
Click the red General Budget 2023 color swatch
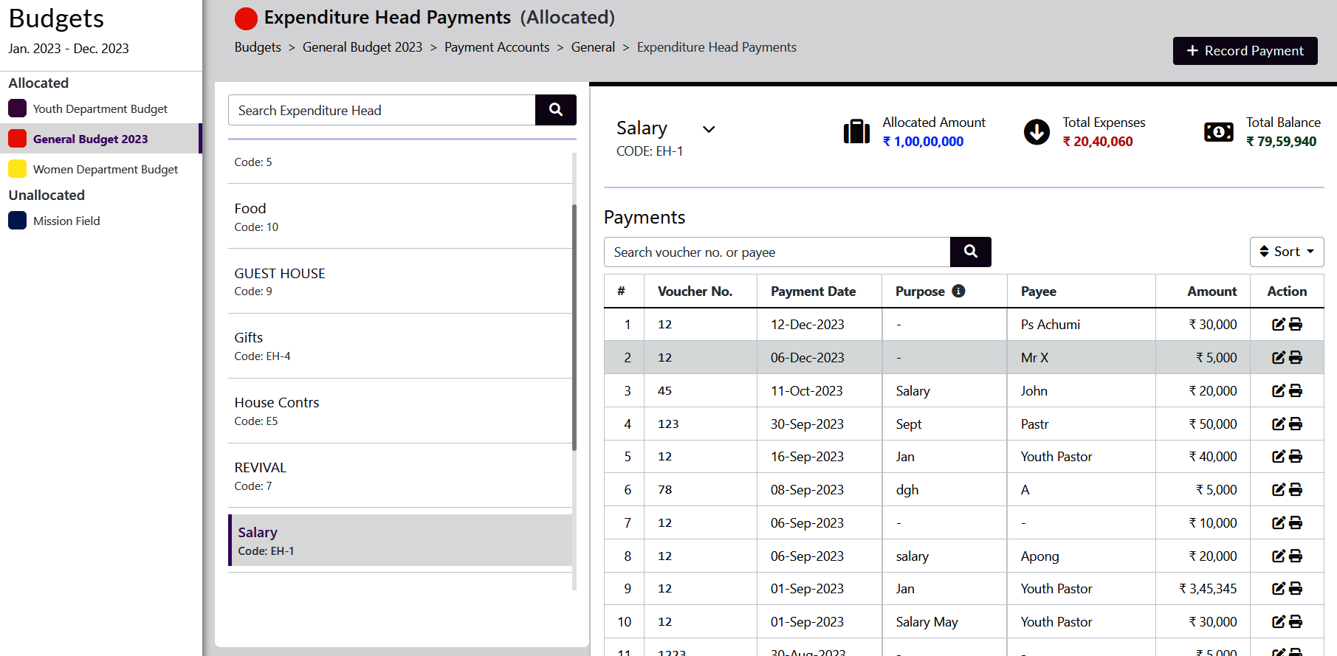coord(18,139)
